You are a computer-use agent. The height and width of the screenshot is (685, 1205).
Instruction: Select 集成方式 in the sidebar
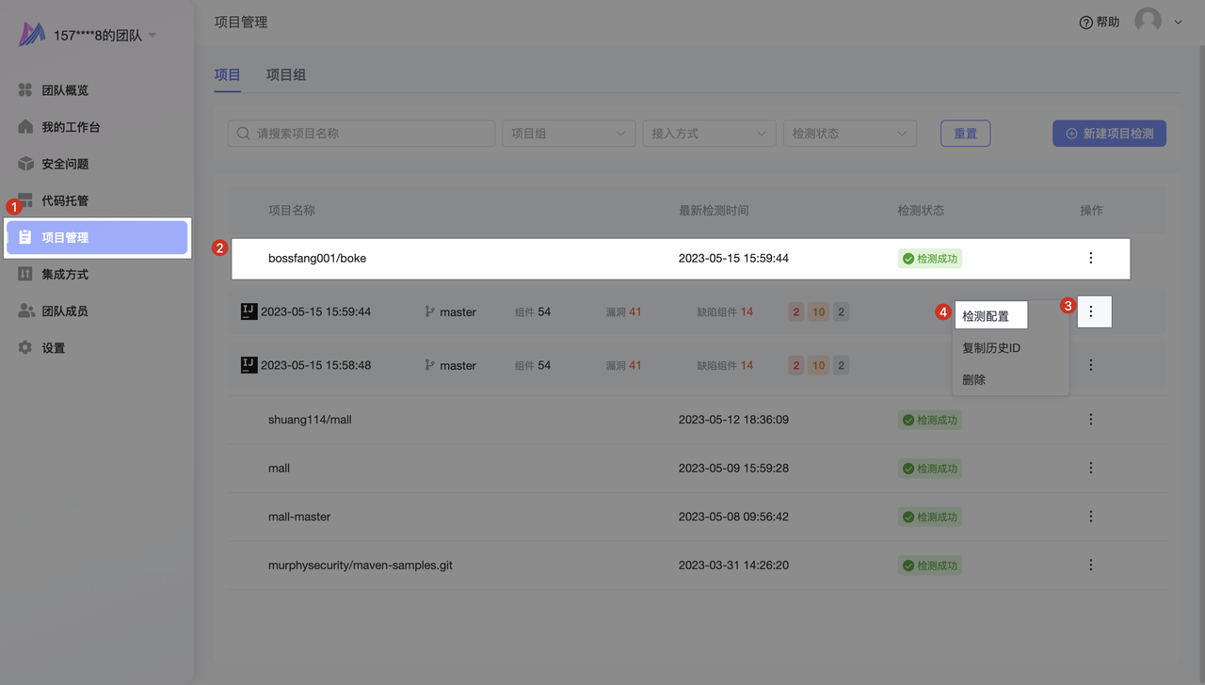pos(64,274)
